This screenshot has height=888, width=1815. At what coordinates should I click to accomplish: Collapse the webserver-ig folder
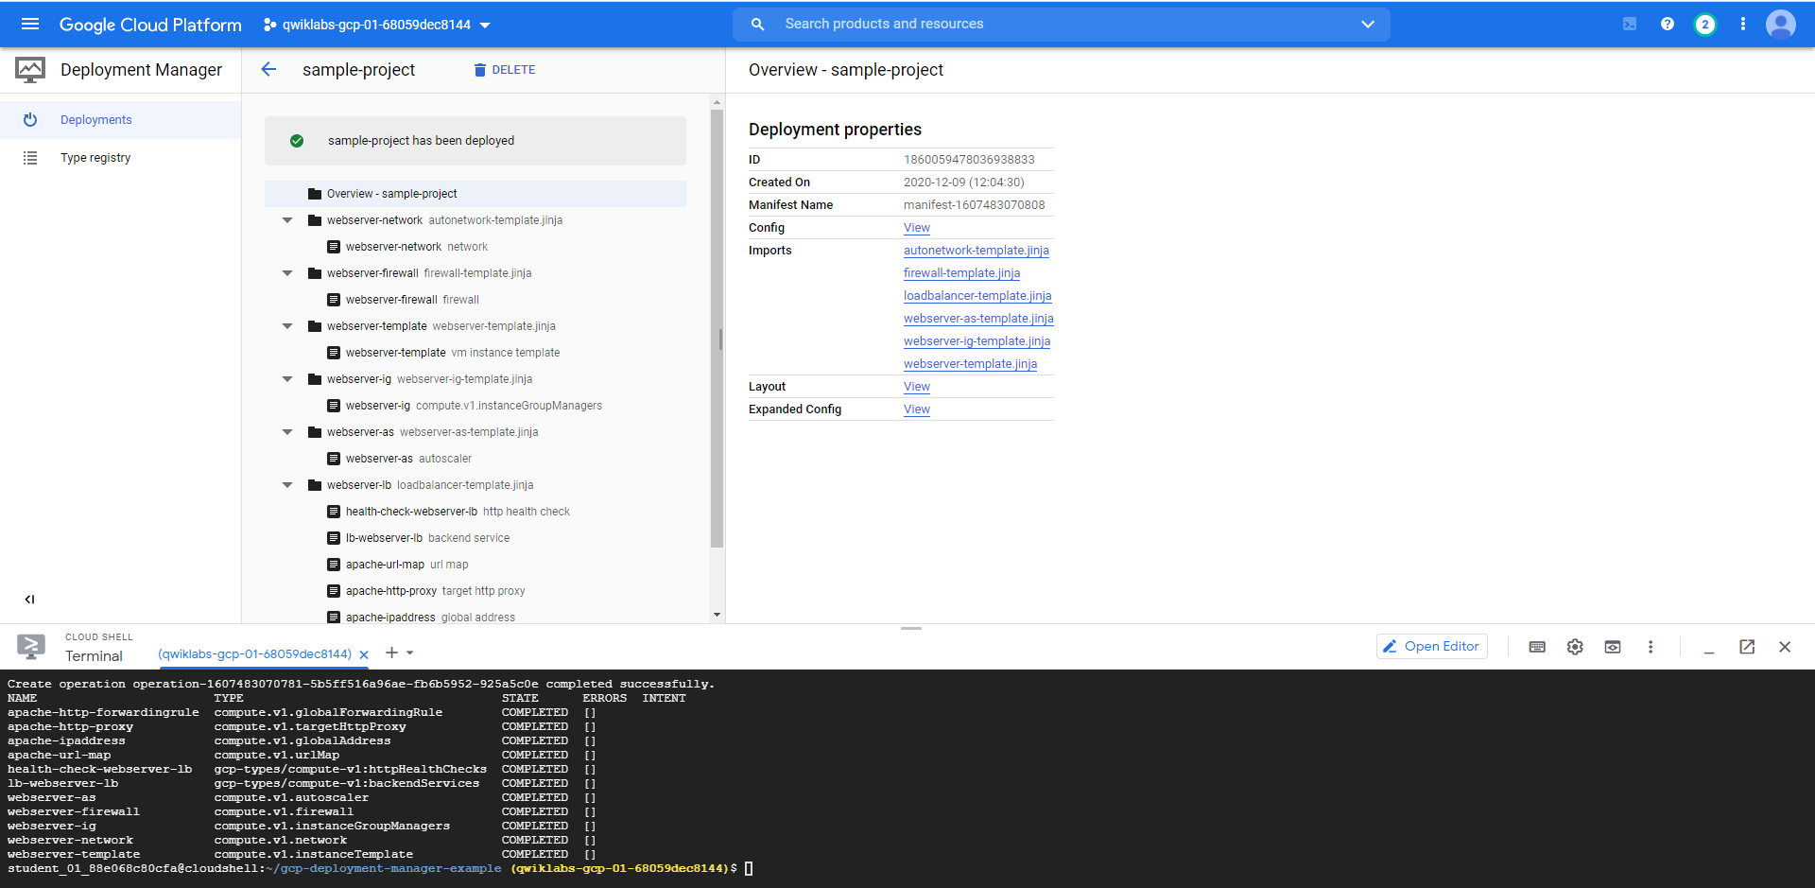[287, 379]
